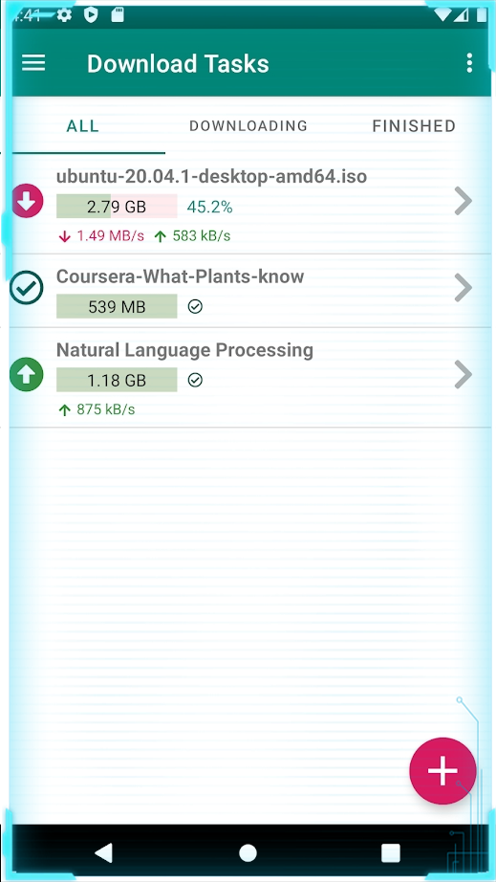The width and height of the screenshot is (496, 882).
Task: Tap the pink download arrow for ubuntu
Action: (27, 201)
